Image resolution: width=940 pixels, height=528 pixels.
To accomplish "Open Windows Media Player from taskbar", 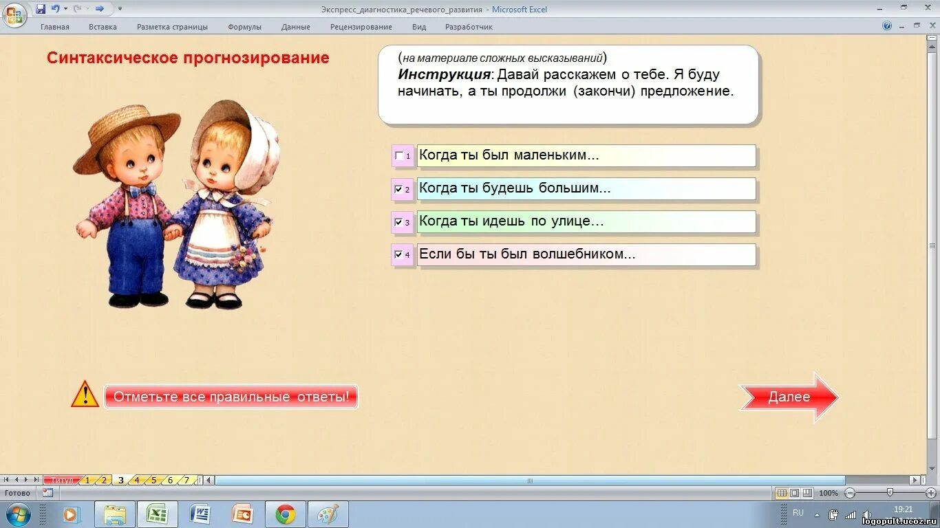I will tap(71, 514).
